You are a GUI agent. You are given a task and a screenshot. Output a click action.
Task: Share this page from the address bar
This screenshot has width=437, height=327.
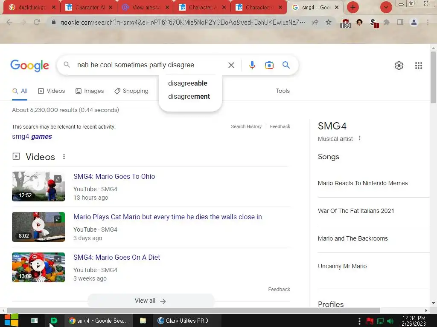(x=315, y=23)
